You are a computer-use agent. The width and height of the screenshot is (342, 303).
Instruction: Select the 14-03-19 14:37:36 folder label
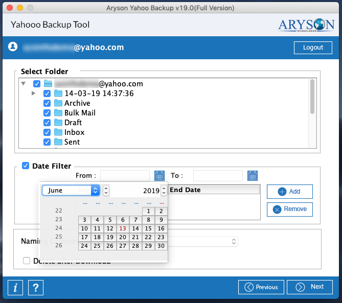(x=99, y=94)
